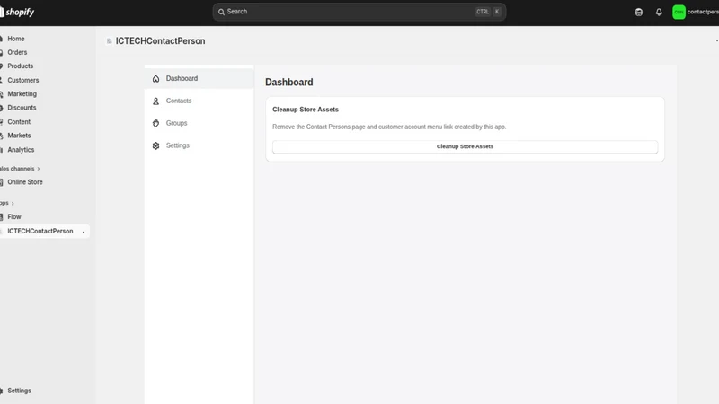719x404 pixels.
Task: Open Discounts in the sidebar
Action: pyautogui.click(x=22, y=108)
